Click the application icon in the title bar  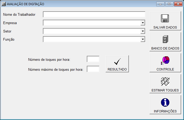point(4,4)
